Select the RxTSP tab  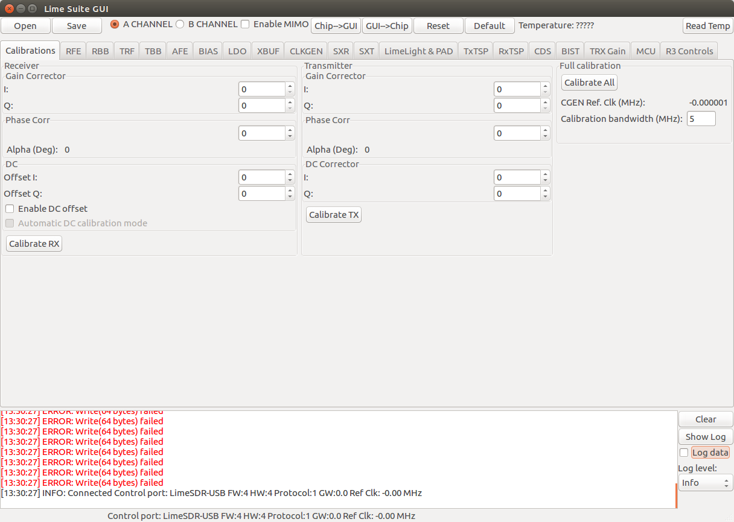[511, 51]
